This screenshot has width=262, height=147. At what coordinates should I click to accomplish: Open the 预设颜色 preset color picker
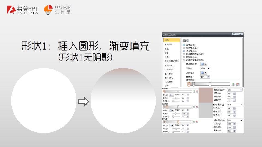tap(204, 64)
